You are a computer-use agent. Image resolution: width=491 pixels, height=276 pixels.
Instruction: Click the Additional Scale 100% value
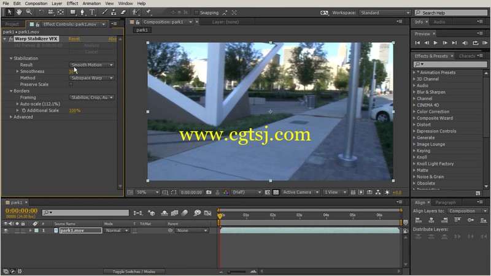[74, 110]
